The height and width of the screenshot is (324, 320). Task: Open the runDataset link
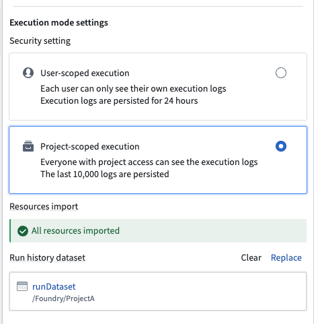tap(54, 286)
